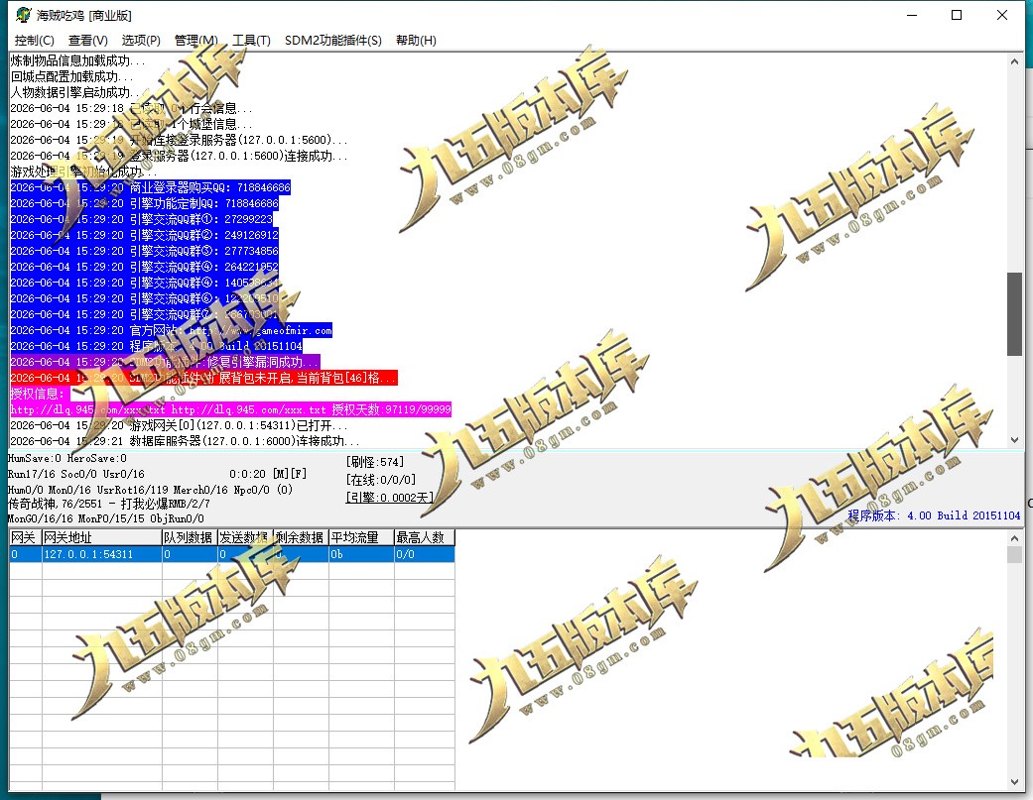Click log line 引擎交流QQ群③: 277734856
This screenshot has height=800, width=1033.
(x=144, y=251)
